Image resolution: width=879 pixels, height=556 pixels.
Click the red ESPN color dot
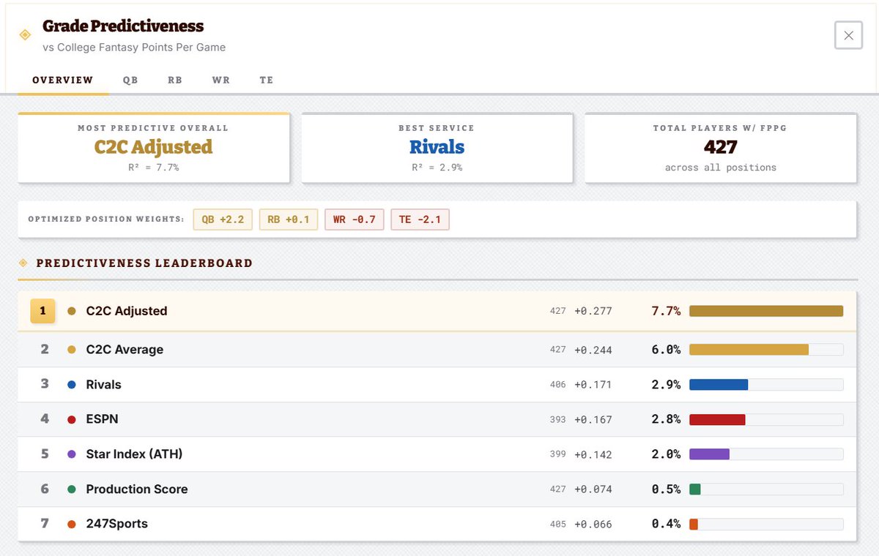(x=71, y=419)
